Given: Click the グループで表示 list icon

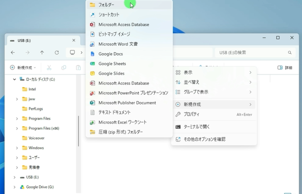Looking at the screenshot, I should tap(178, 92).
